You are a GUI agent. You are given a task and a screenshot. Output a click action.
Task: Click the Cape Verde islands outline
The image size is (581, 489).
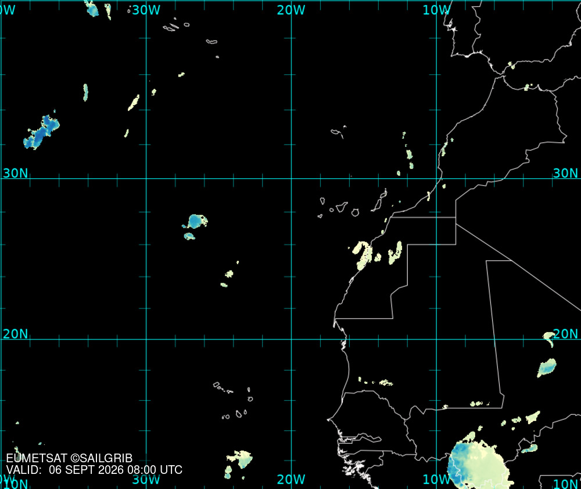[234, 401]
